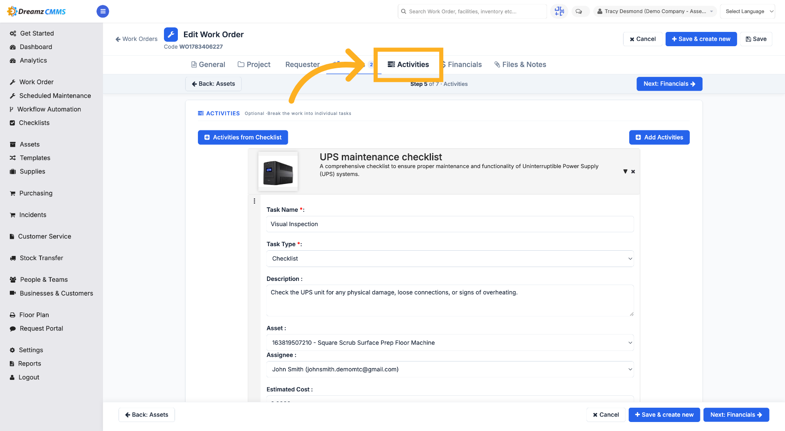This screenshot has height=431, width=785.
Task: Click bottom Next: Financials button
Action: click(736, 415)
